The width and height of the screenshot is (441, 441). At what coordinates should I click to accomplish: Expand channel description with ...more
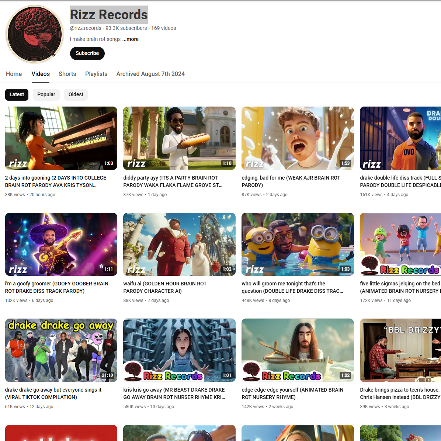click(130, 39)
